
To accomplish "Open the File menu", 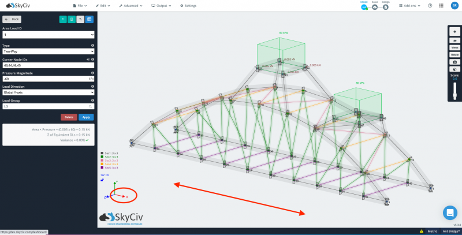I will tap(82, 5).
